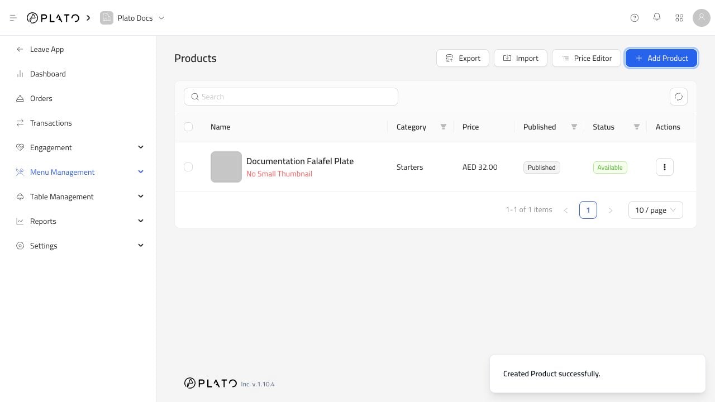Expand the Settings chevron
This screenshot has width=715, height=402.
click(141, 246)
